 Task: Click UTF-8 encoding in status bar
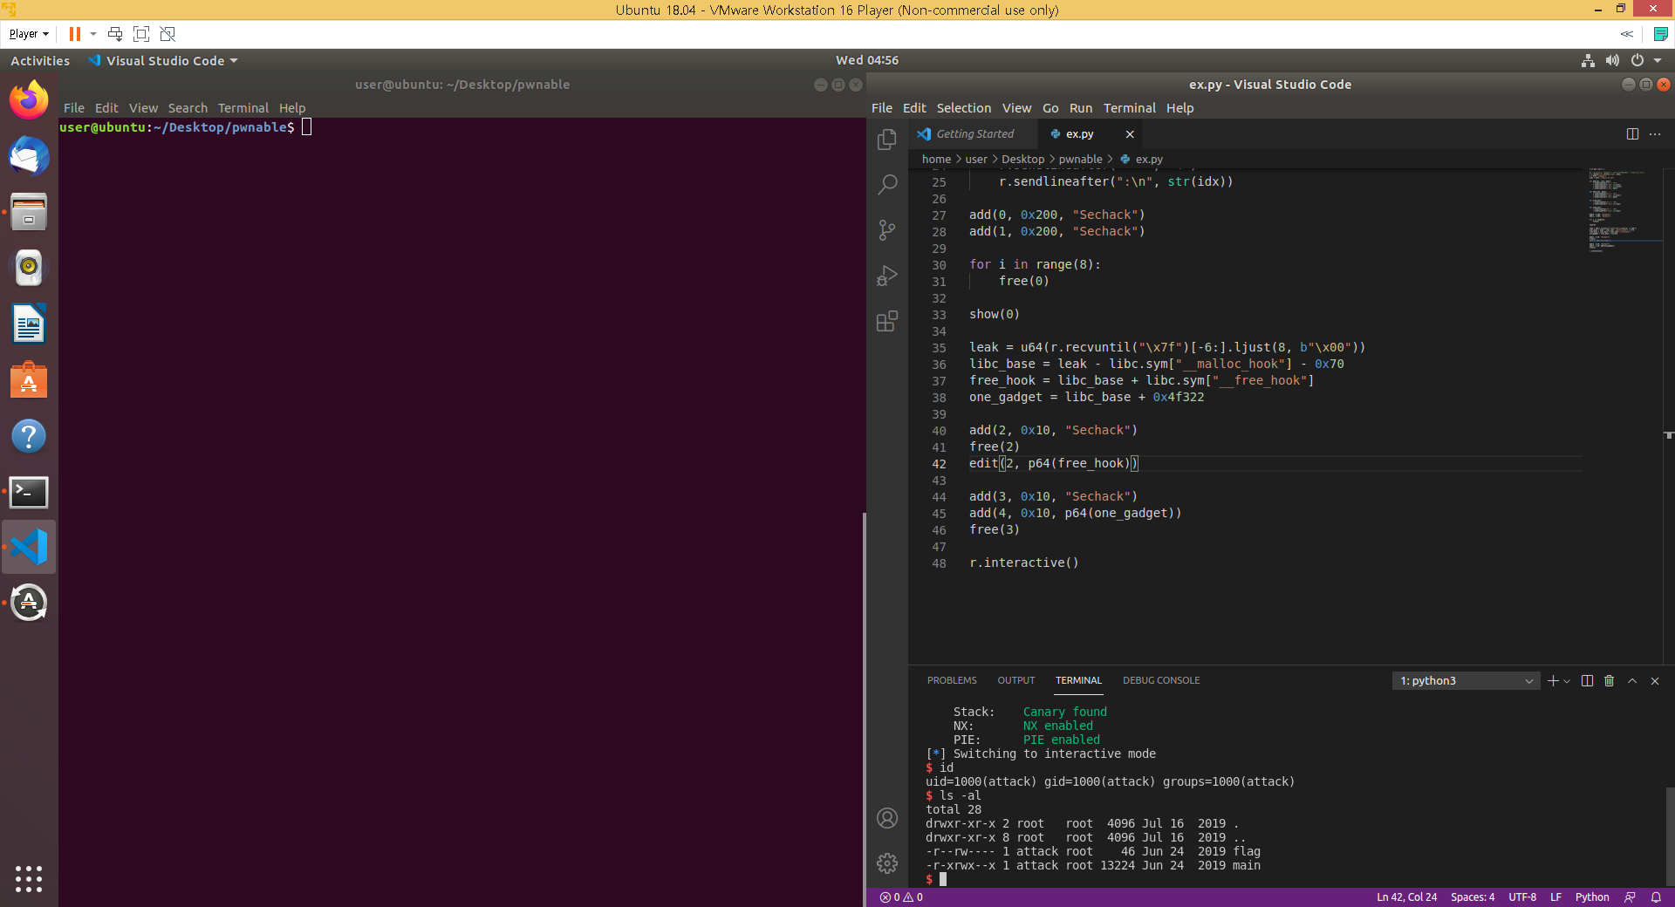(1522, 897)
